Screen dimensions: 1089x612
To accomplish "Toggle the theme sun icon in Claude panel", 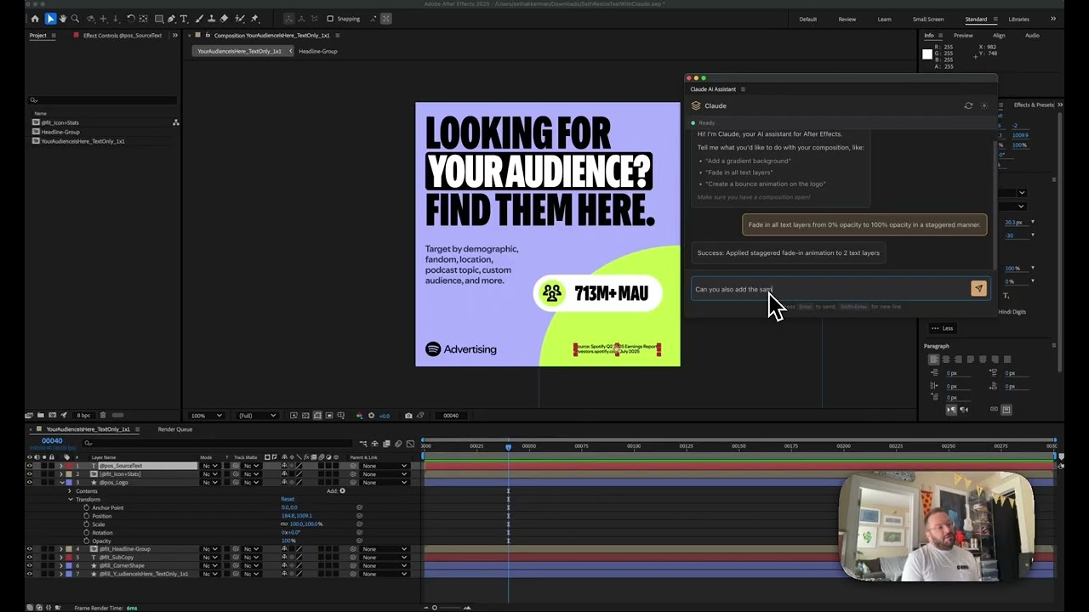I will click(984, 105).
